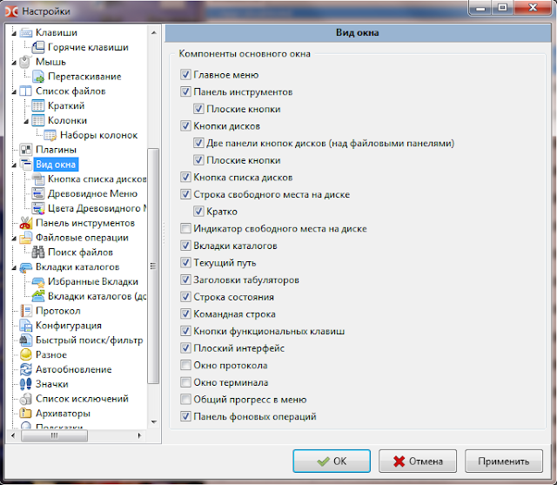Click the Кнопка списка дисков tree icon

click(x=38, y=179)
